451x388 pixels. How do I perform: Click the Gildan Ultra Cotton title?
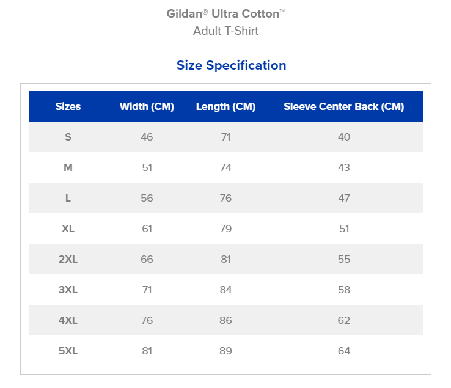coord(226,14)
